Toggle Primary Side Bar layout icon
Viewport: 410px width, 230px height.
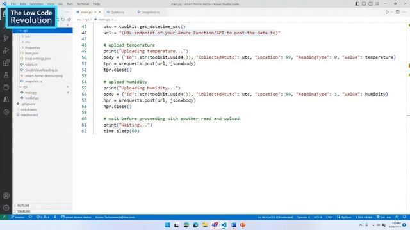click(x=357, y=4)
